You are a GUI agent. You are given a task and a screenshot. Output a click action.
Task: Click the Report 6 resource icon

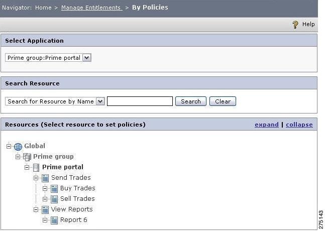(x=54, y=220)
